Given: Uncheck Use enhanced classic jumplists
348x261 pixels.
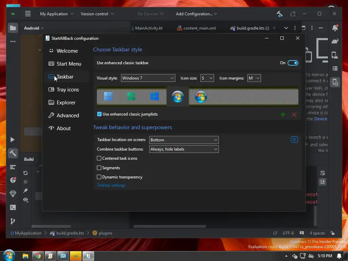Looking at the screenshot, I should pyautogui.click(x=99, y=114).
